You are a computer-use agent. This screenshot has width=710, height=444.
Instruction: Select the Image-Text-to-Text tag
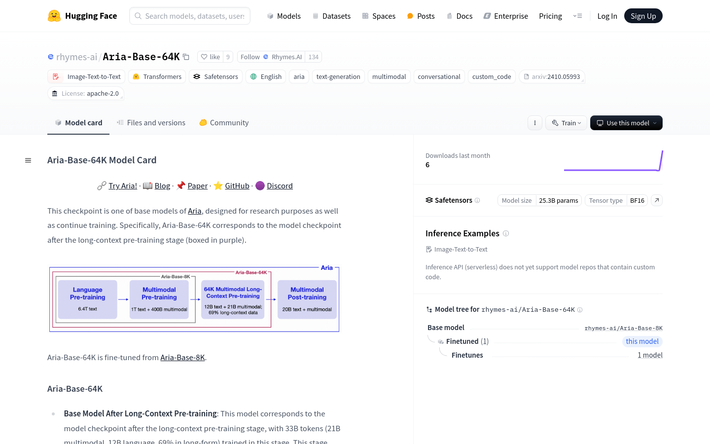pyautogui.click(x=88, y=76)
